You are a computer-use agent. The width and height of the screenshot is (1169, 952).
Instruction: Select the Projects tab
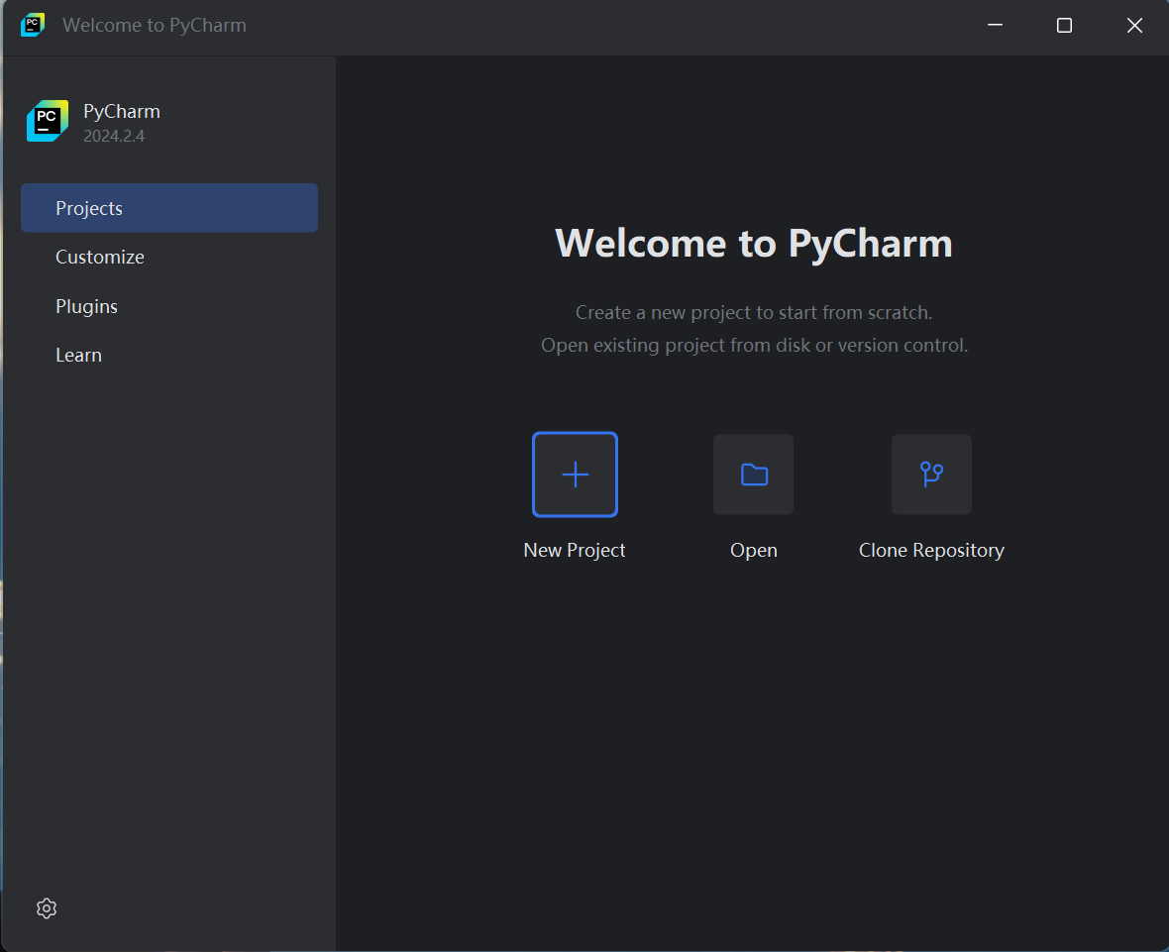169,208
